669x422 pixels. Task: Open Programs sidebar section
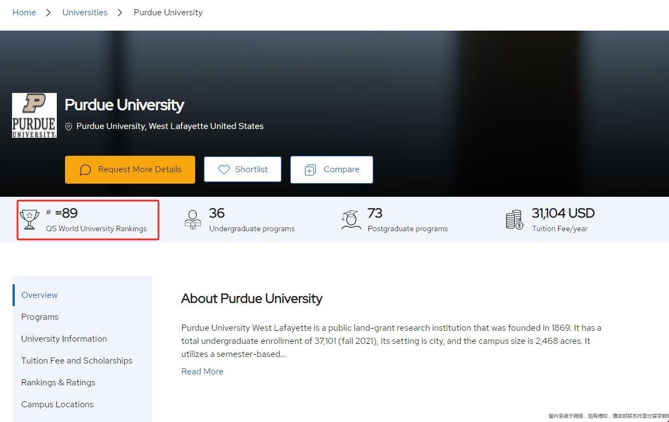pyautogui.click(x=40, y=317)
